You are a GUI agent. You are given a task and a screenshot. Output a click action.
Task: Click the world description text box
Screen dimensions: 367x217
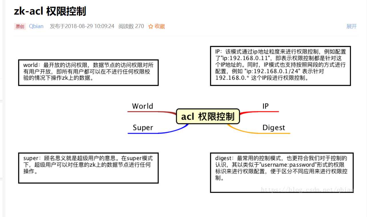point(88,72)
